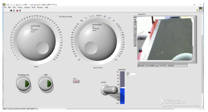Open the Project menu
208x112 pixels.
[x=20, y=7]
